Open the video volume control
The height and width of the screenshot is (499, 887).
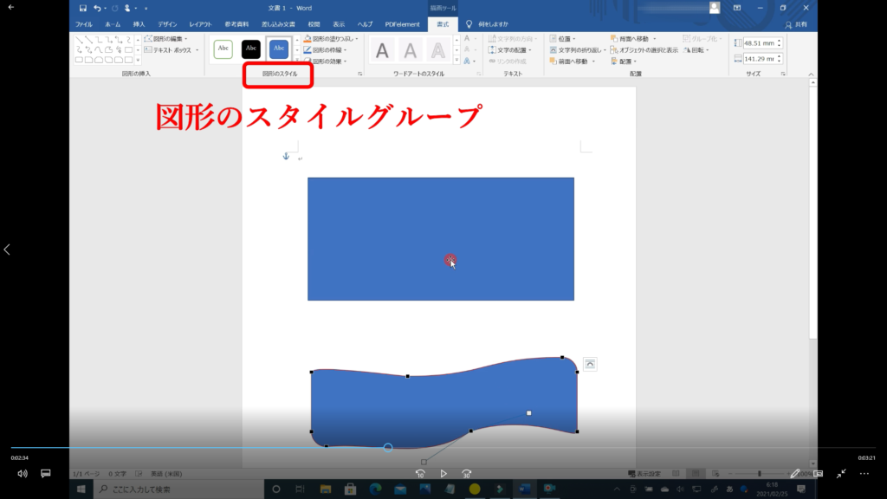tap(23, 474)
